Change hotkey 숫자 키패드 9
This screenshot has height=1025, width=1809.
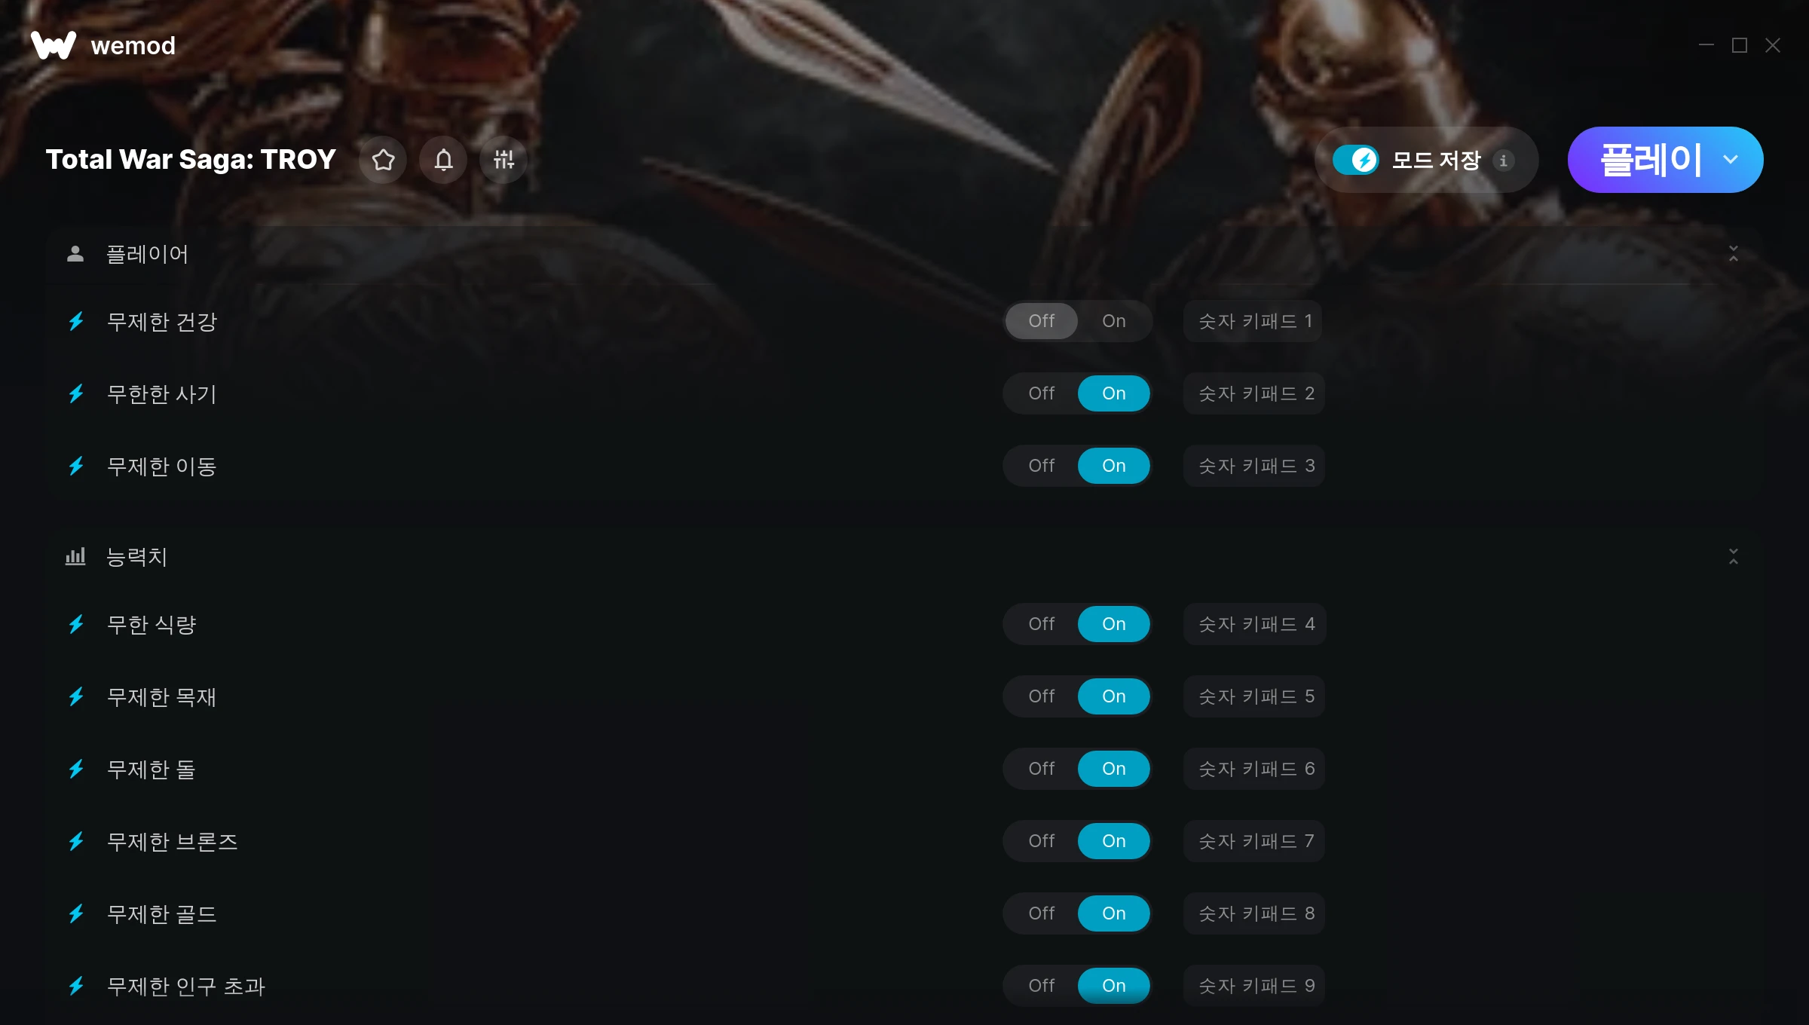click(1254, 986)
